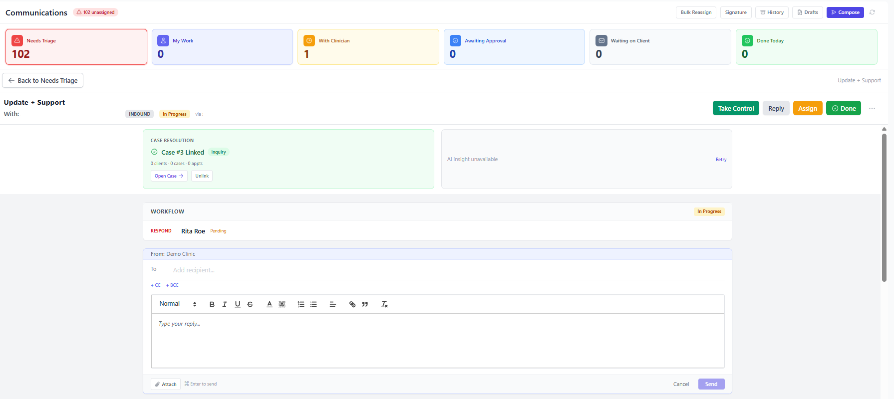View the Waiting on Client queue
This screenshot has width=894, height=399.
[660, 47]
